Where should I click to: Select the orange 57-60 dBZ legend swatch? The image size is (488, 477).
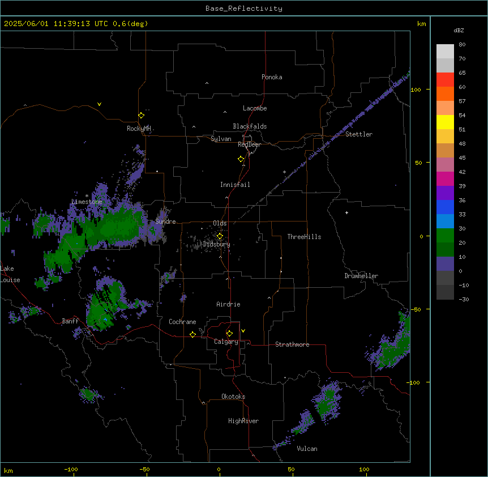point(445,93)
